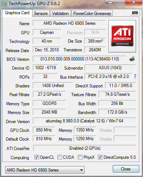Toggle the DirectCompute 5.0 checkbox
Image resolution: width=143 pixels, height=177 pixels.
pyautogui.click(x=100, y=157)
